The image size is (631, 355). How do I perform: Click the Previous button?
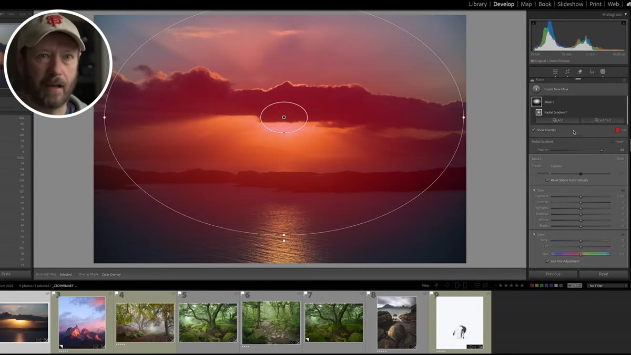(x=553, y=274)
